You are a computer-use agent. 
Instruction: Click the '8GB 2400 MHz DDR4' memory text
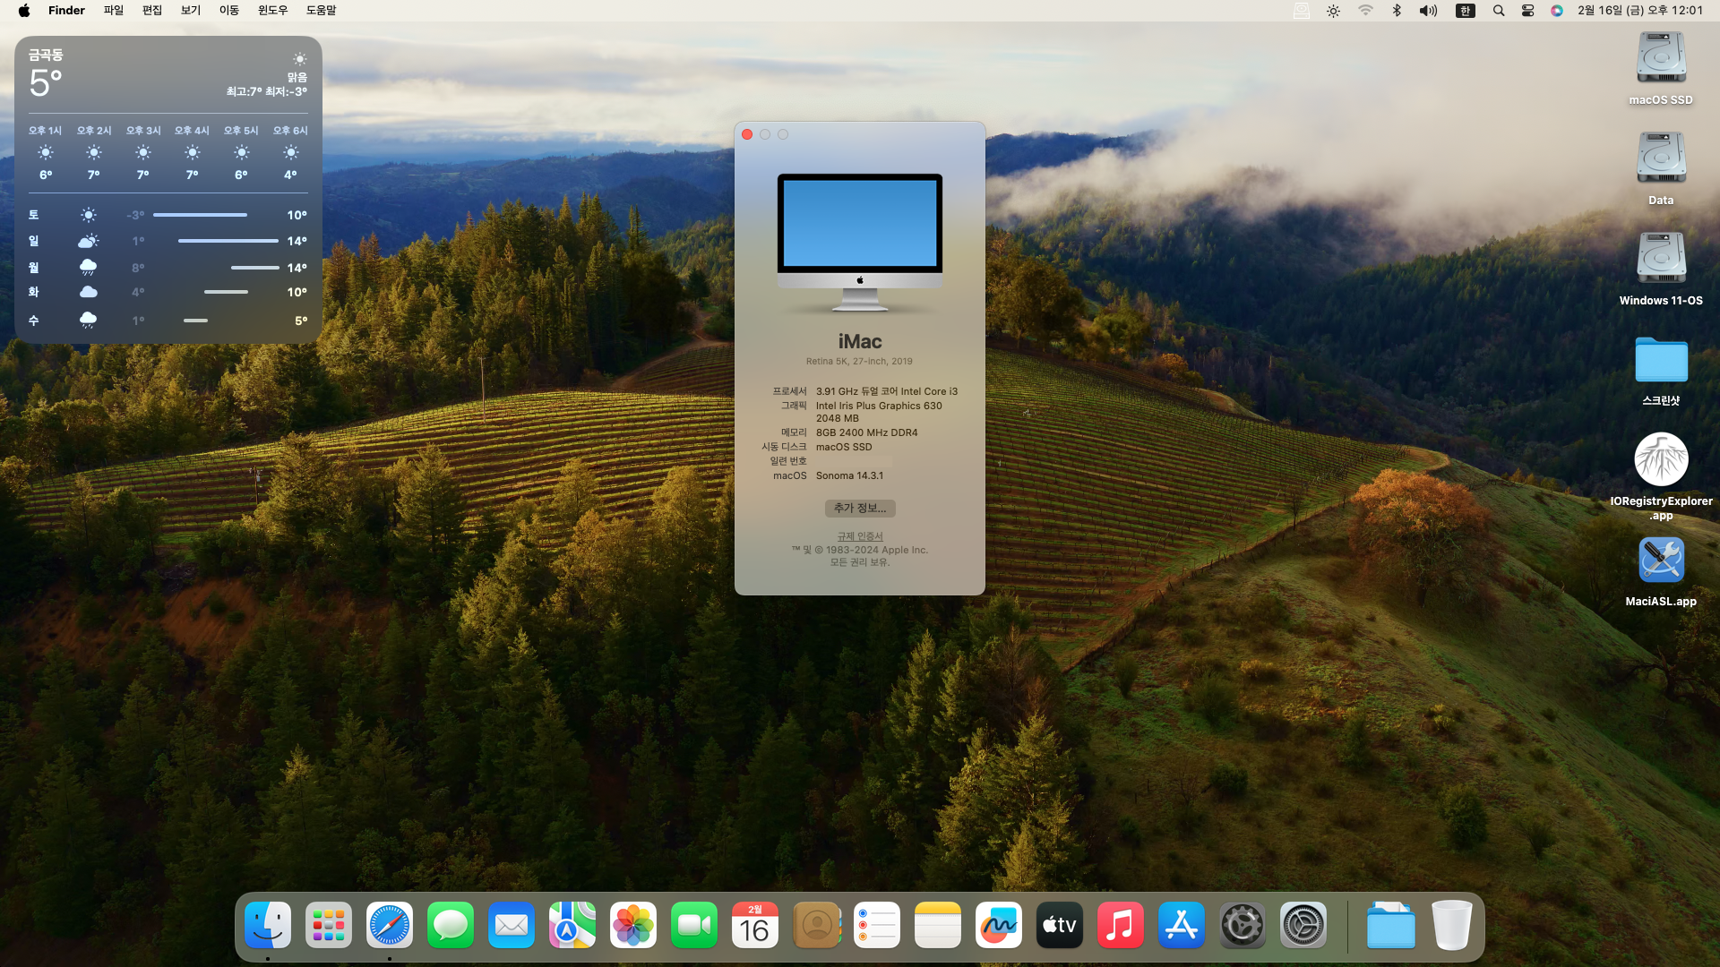(866, 432)
